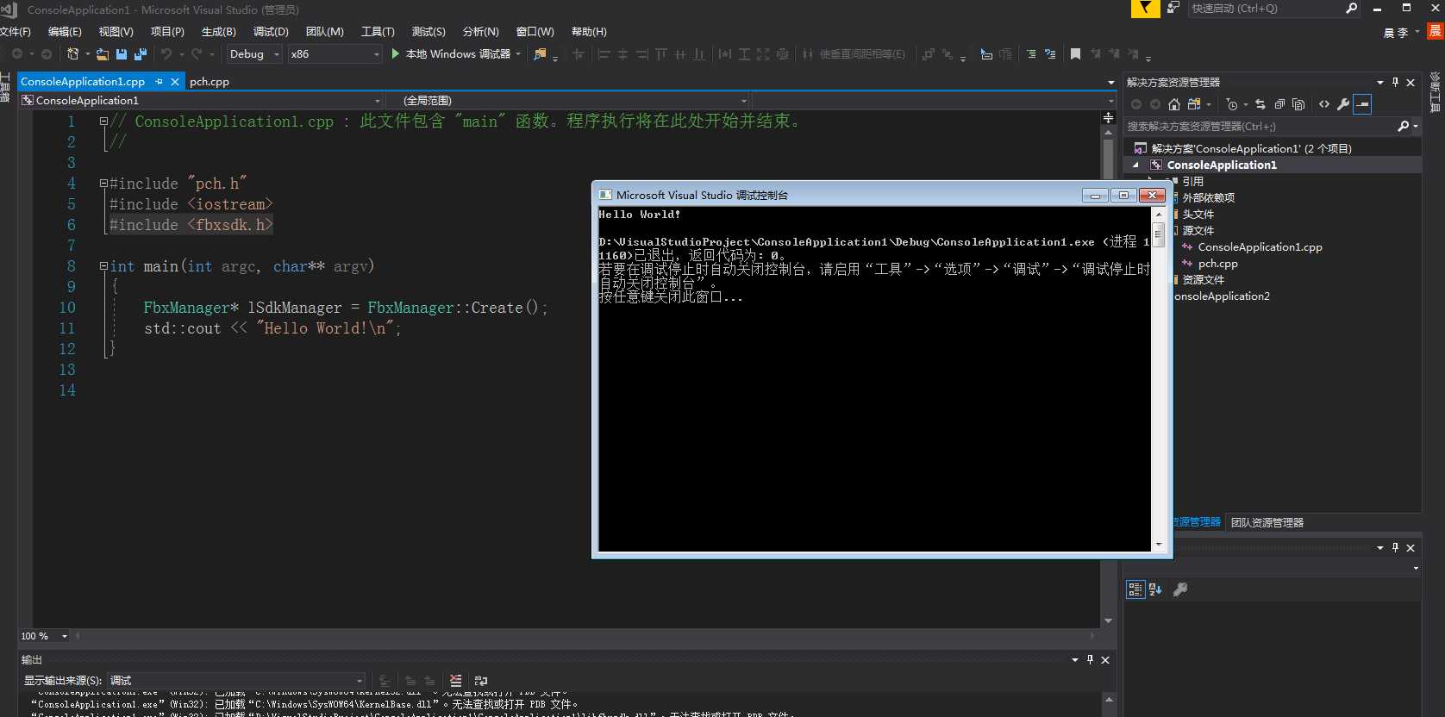Open Properties via the wrench icon in Solution Explorer
Image resolution: width=1445 pixels, height=717 pixels.
(x=1343, y=104)
